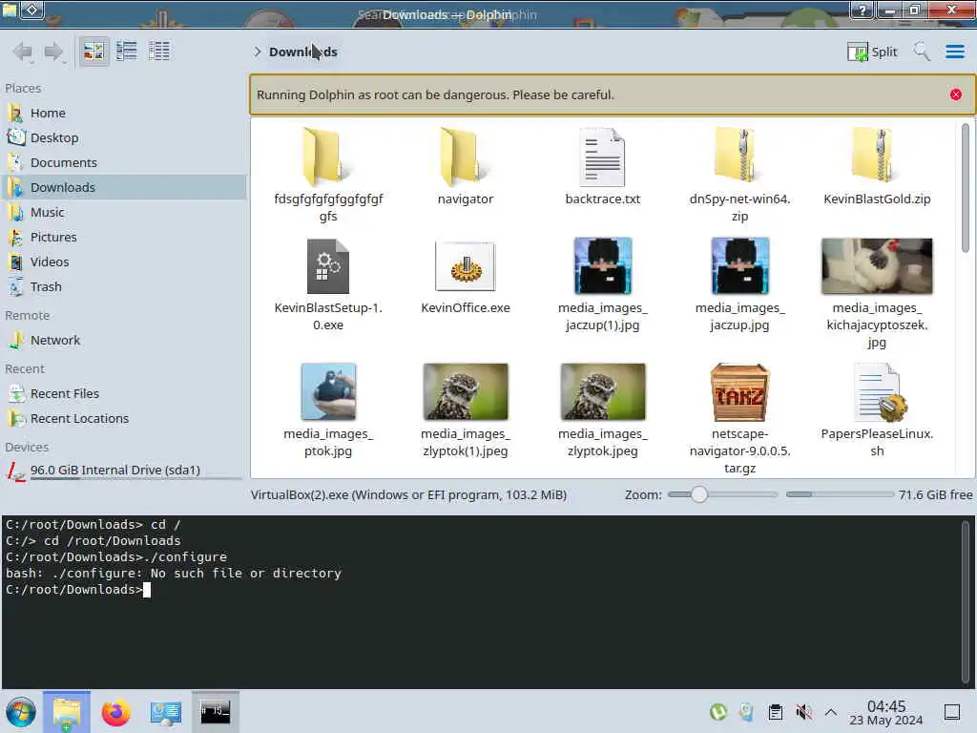Open Desktop in Places panel
Viewport: 977px width, 733px height.
tap(123, 137)
